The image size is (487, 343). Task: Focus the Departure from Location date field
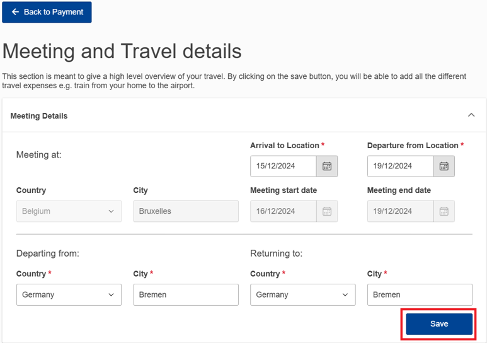click(x=400, y=166)
